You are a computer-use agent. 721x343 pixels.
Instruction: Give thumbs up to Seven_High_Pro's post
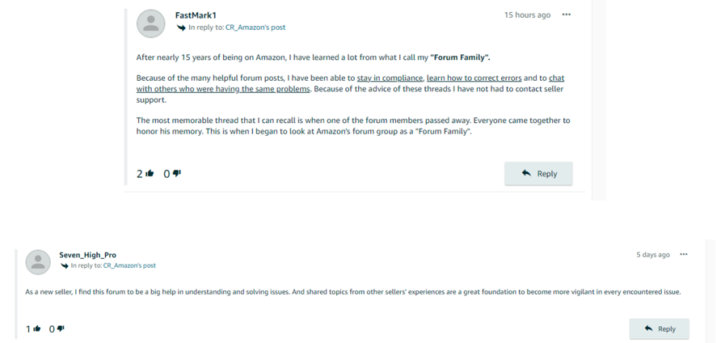tap(37, 328)
